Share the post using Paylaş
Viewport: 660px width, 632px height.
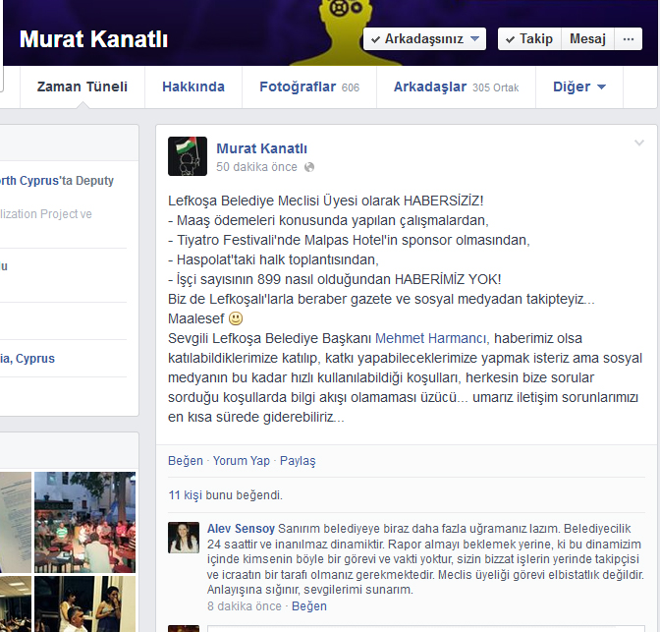pos(298,460)
